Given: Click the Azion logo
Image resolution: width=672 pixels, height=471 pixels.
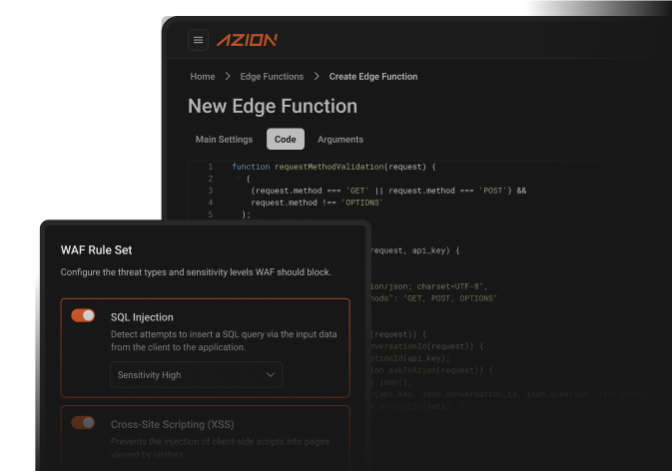Looking at the screenshot, I should click(x=248, y=40).
